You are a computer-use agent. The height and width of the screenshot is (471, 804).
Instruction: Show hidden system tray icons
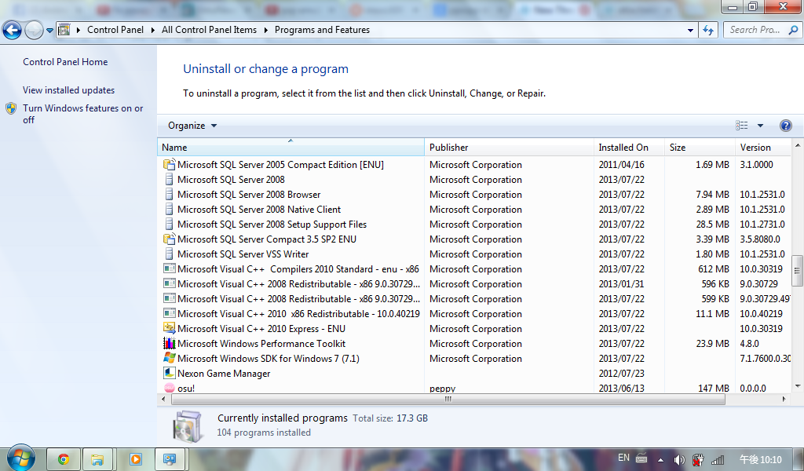tap(660, 459)
